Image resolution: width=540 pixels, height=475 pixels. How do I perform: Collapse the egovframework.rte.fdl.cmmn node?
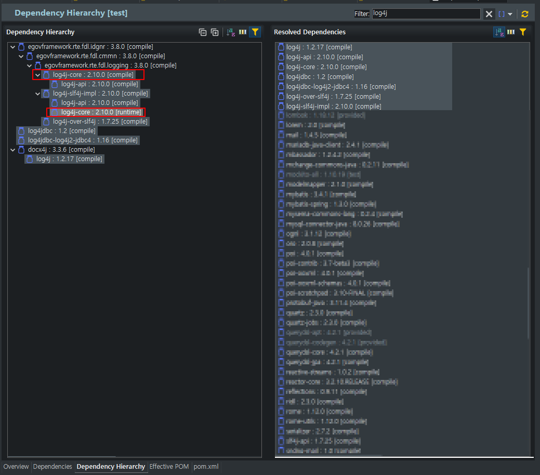[x=21, y=56]
